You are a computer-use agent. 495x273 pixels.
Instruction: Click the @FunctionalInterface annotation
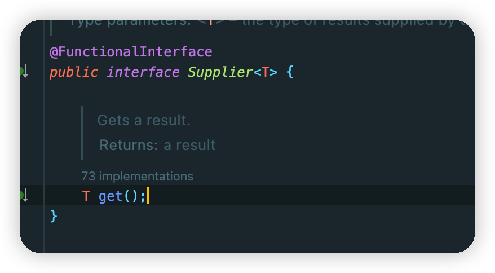(131, 52)
